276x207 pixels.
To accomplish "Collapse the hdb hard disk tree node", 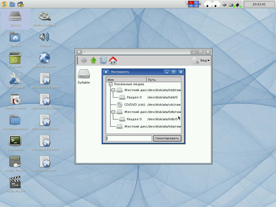I will coord(113,112).
